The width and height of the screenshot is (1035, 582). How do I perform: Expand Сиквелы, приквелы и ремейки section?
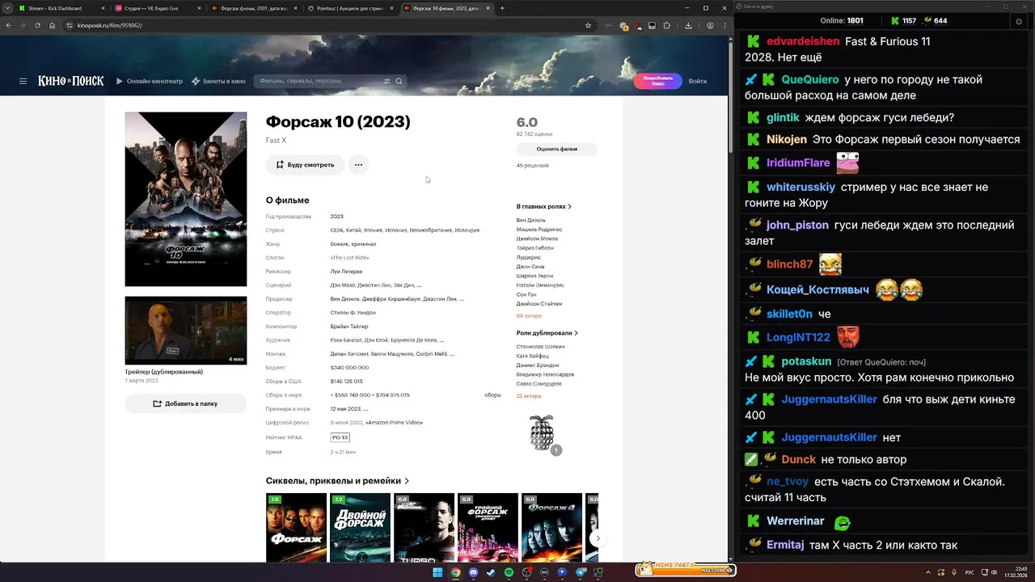click(337, 481)
